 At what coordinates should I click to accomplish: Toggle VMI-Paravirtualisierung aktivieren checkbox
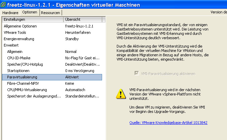136,73
